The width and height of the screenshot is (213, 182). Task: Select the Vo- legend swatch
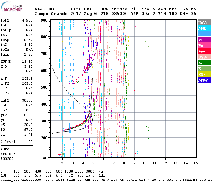pyautogui.click(x=204, y=45)
